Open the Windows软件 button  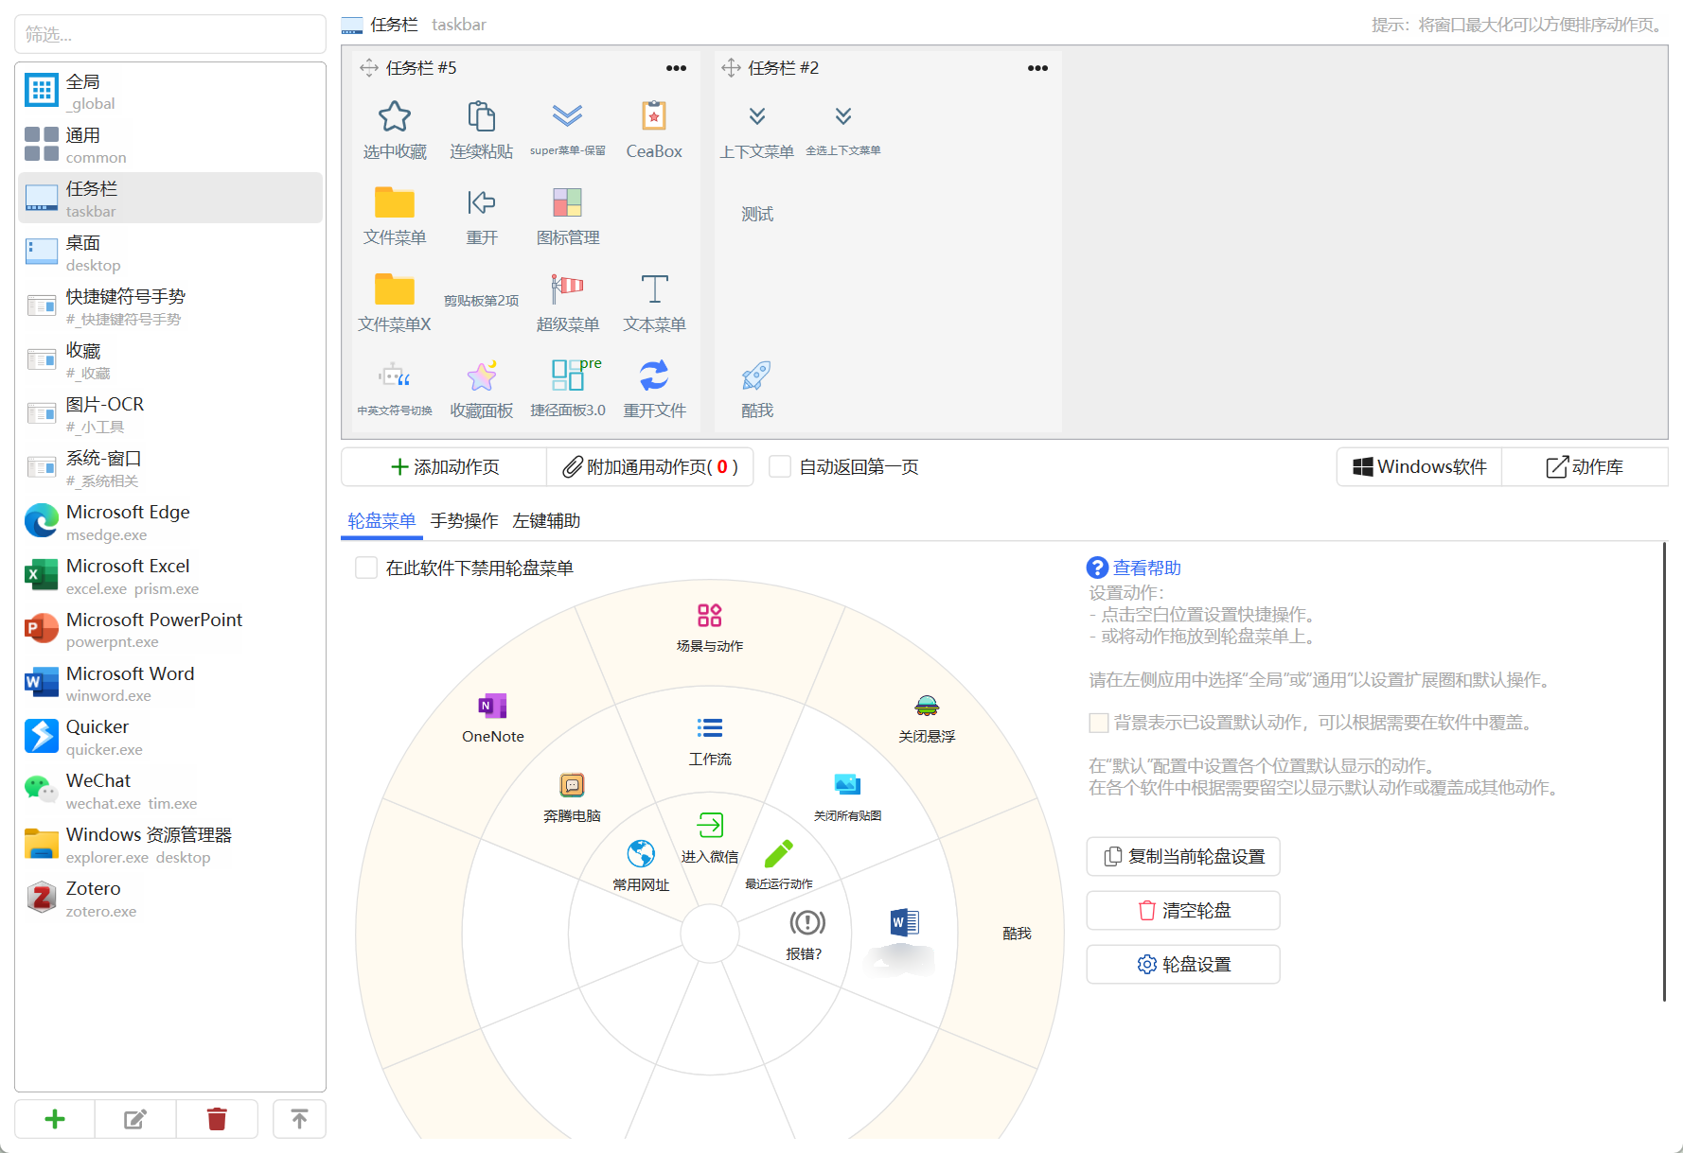coord(1419,467)
